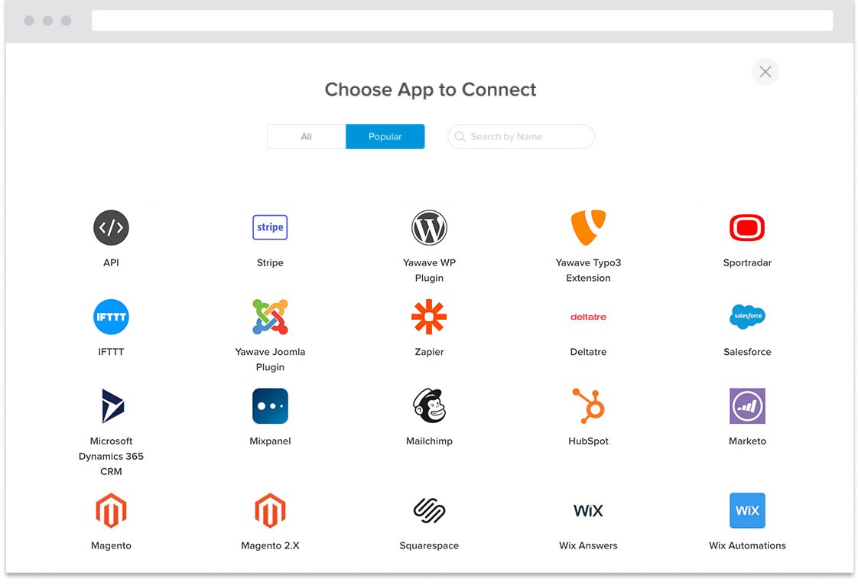Screen dimensions: 858x586
Task: Click the "Stripe" label text
Action: coord(270,262)
